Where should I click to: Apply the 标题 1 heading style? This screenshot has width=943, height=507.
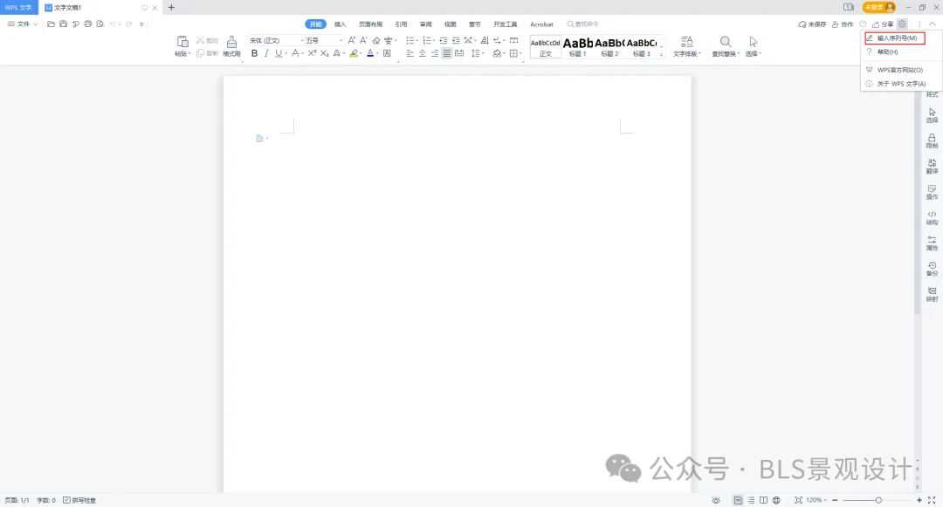point(577,46)
